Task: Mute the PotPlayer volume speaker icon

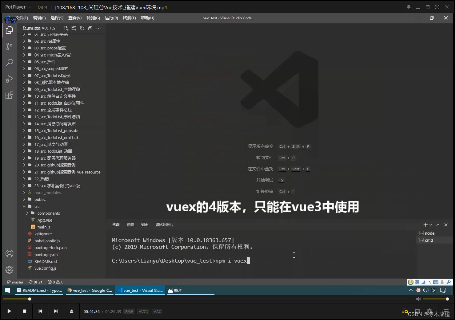Action: pyautogui.click(x=418, y=299)
